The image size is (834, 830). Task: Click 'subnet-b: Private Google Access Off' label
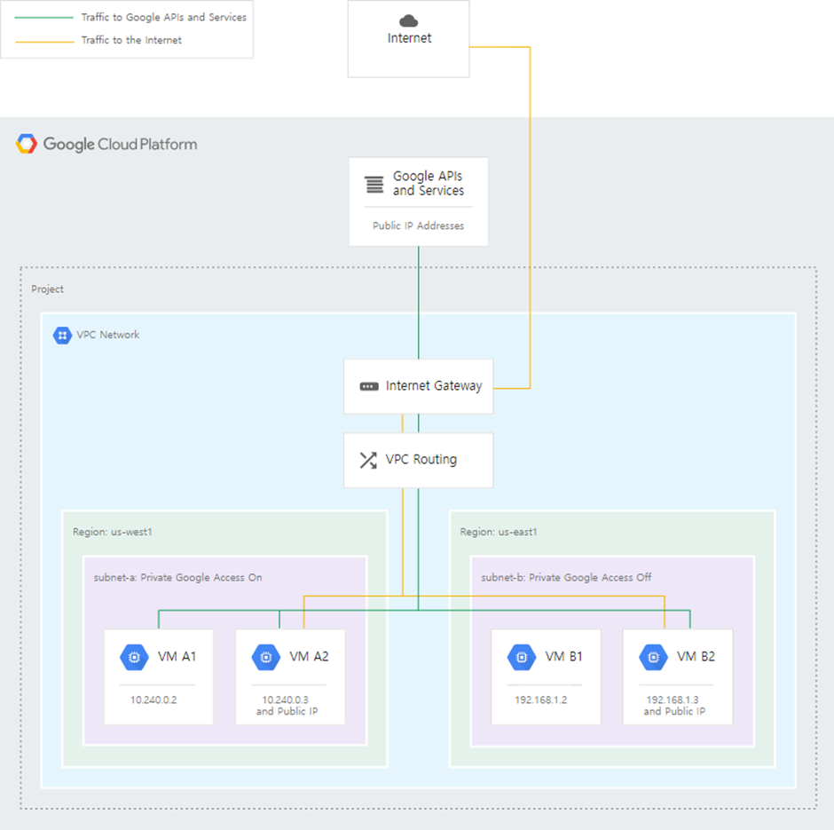point(566,577)
